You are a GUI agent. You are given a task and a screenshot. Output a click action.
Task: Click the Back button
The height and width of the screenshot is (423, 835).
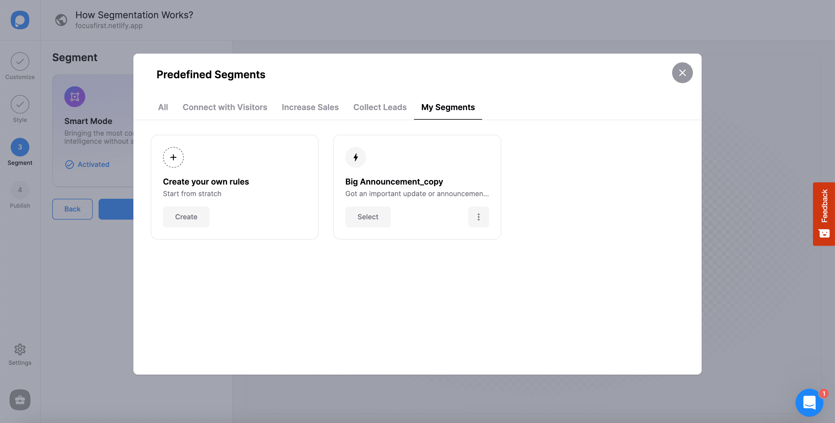[x=72, y=209]
